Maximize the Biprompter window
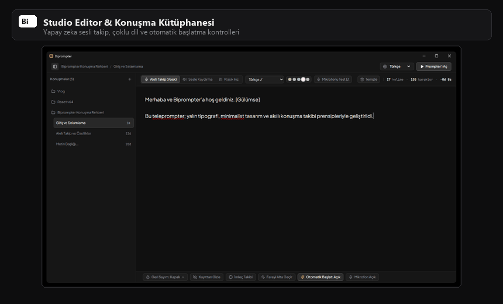Viewport: 503px width, 304px height. (436, 56)
